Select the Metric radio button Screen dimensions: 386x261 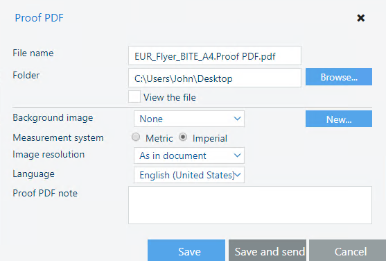point(136,137)
